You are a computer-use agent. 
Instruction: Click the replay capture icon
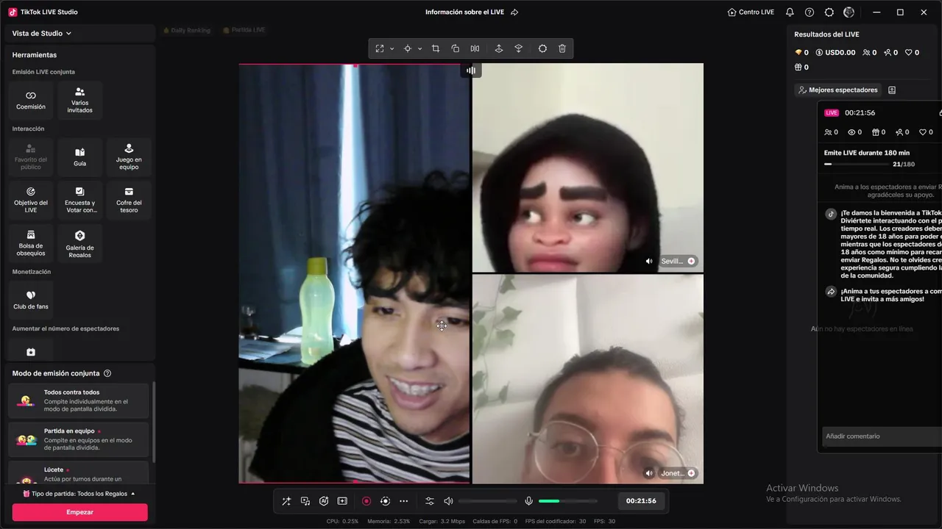[385, 501]
